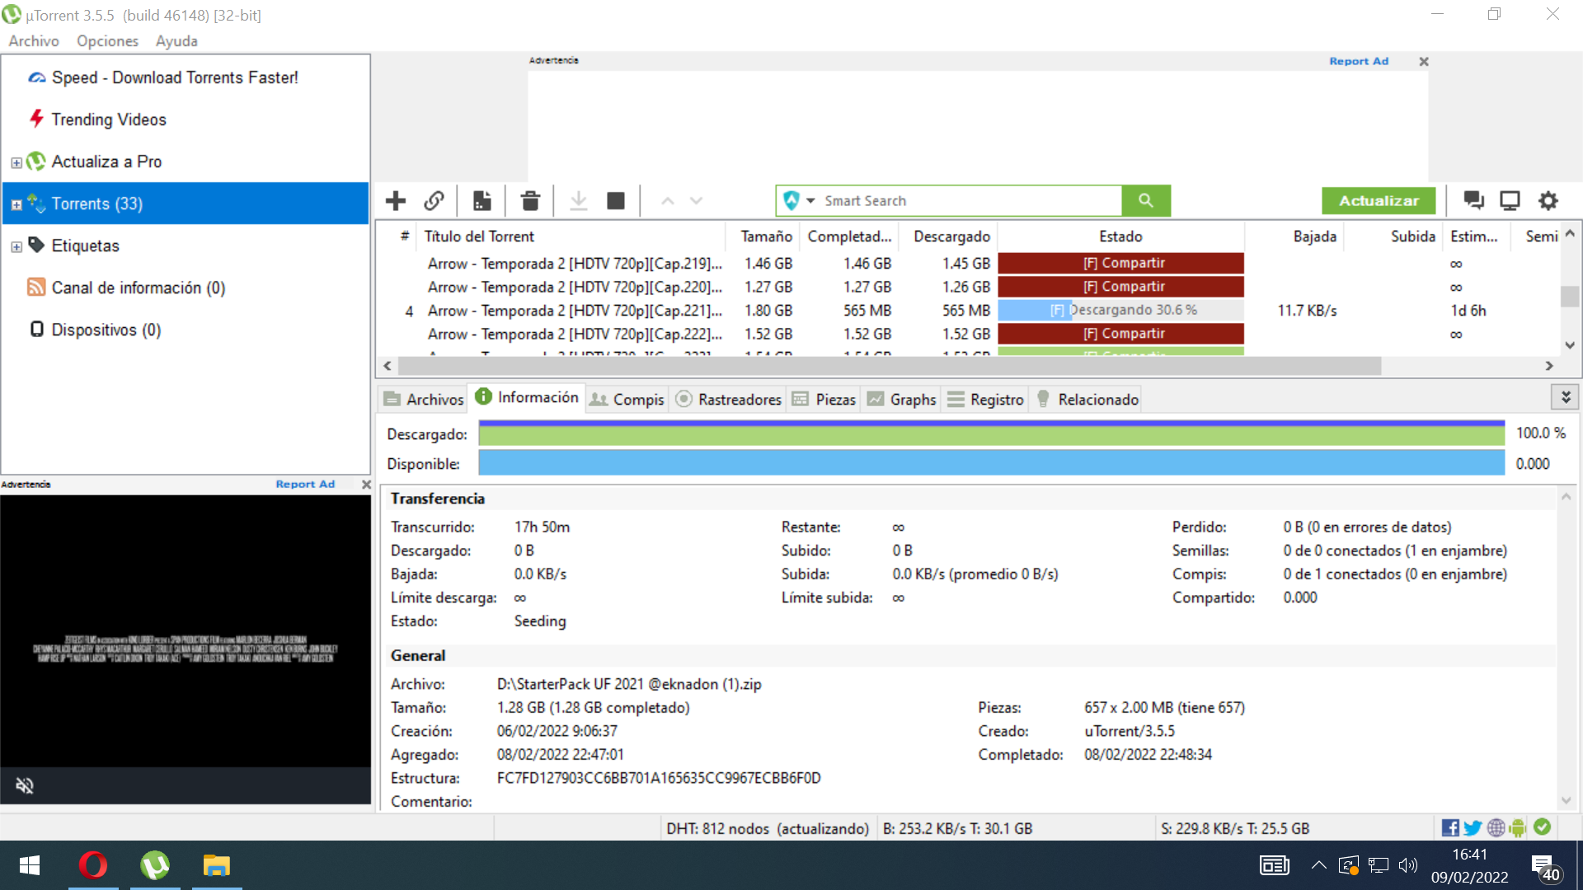Click Add Torrent from URL link icon
Viewport: 1583px width, 890px height.
click(x=435, y=200)
